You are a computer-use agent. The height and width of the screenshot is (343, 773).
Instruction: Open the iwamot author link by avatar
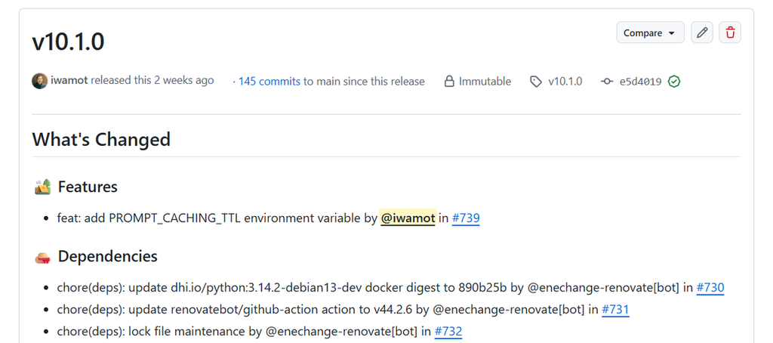(69, 81)
